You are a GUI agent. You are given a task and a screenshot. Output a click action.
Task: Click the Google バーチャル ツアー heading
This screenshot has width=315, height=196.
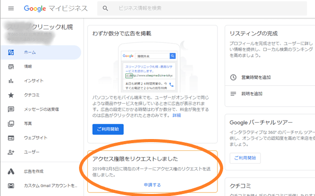click(261, 123)
